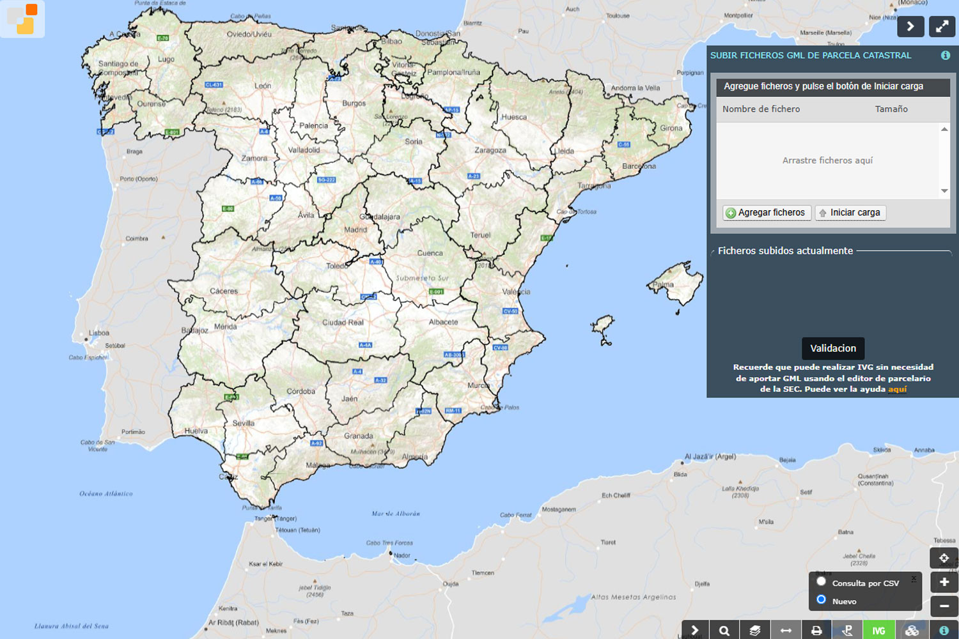Click the Huelva label on the map
Image resolution: width=959 pixels, height=639 pixels.
click(196, 431)
